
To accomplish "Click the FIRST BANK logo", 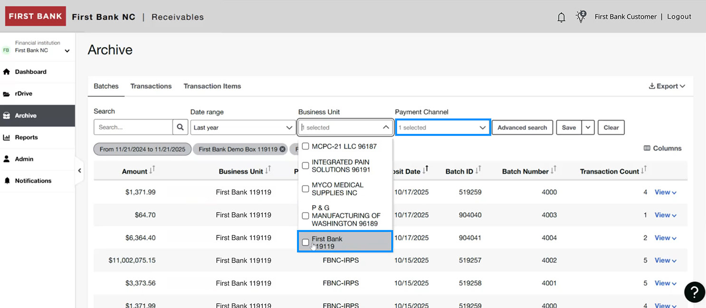I will coord(35,16).
